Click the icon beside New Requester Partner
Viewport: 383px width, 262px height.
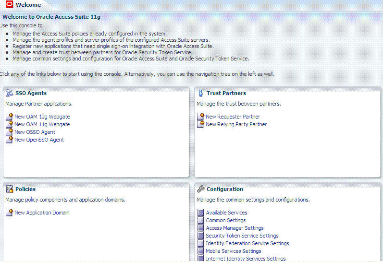tap(200, 116)
